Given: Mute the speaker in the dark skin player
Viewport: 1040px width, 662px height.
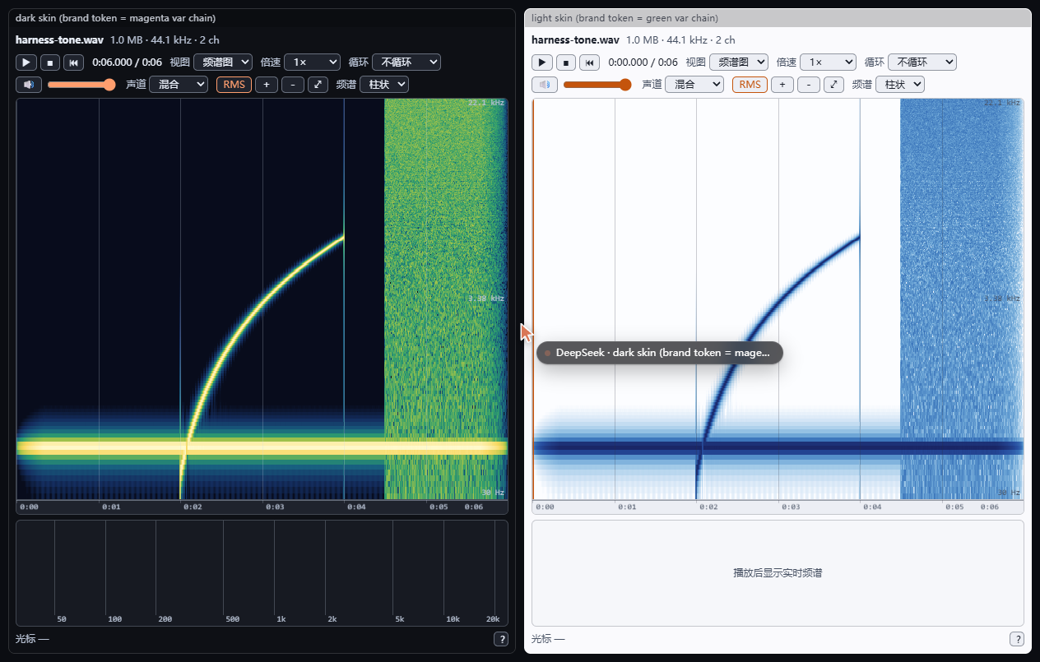Looking at the screenshot, I should pyautogui.click(x=29, y=84).
